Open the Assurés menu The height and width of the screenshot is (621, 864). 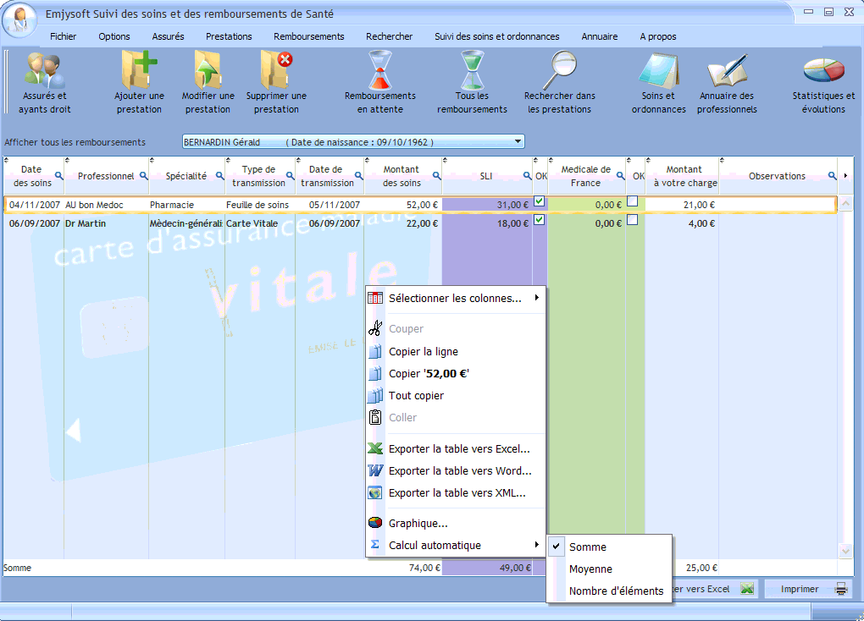[168, 36]
